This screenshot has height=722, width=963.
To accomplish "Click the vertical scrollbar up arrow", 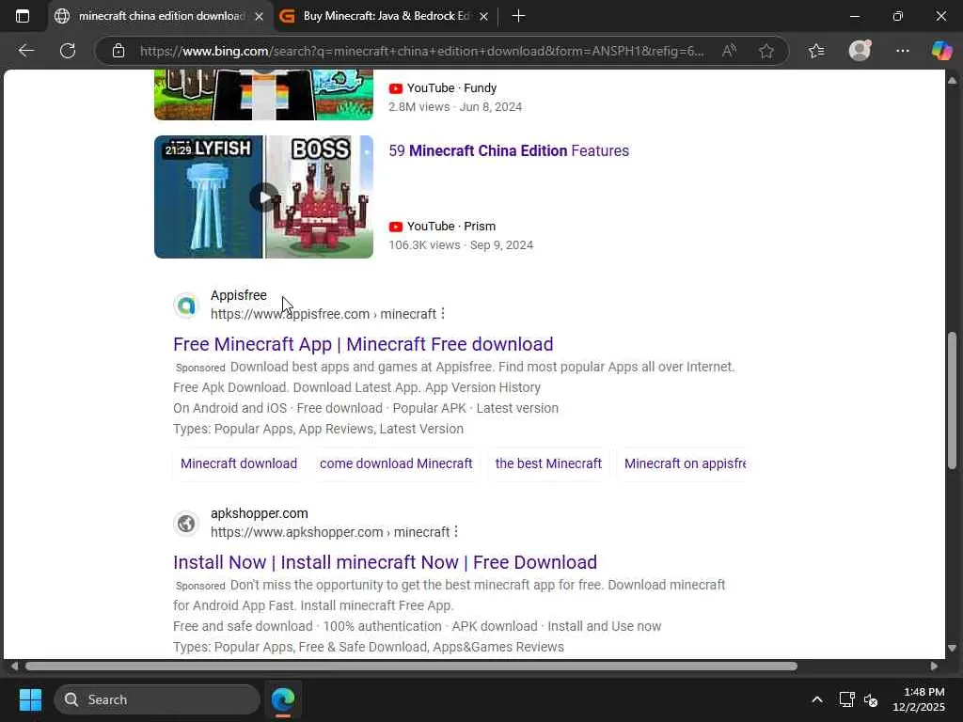I will click(952, 81).
